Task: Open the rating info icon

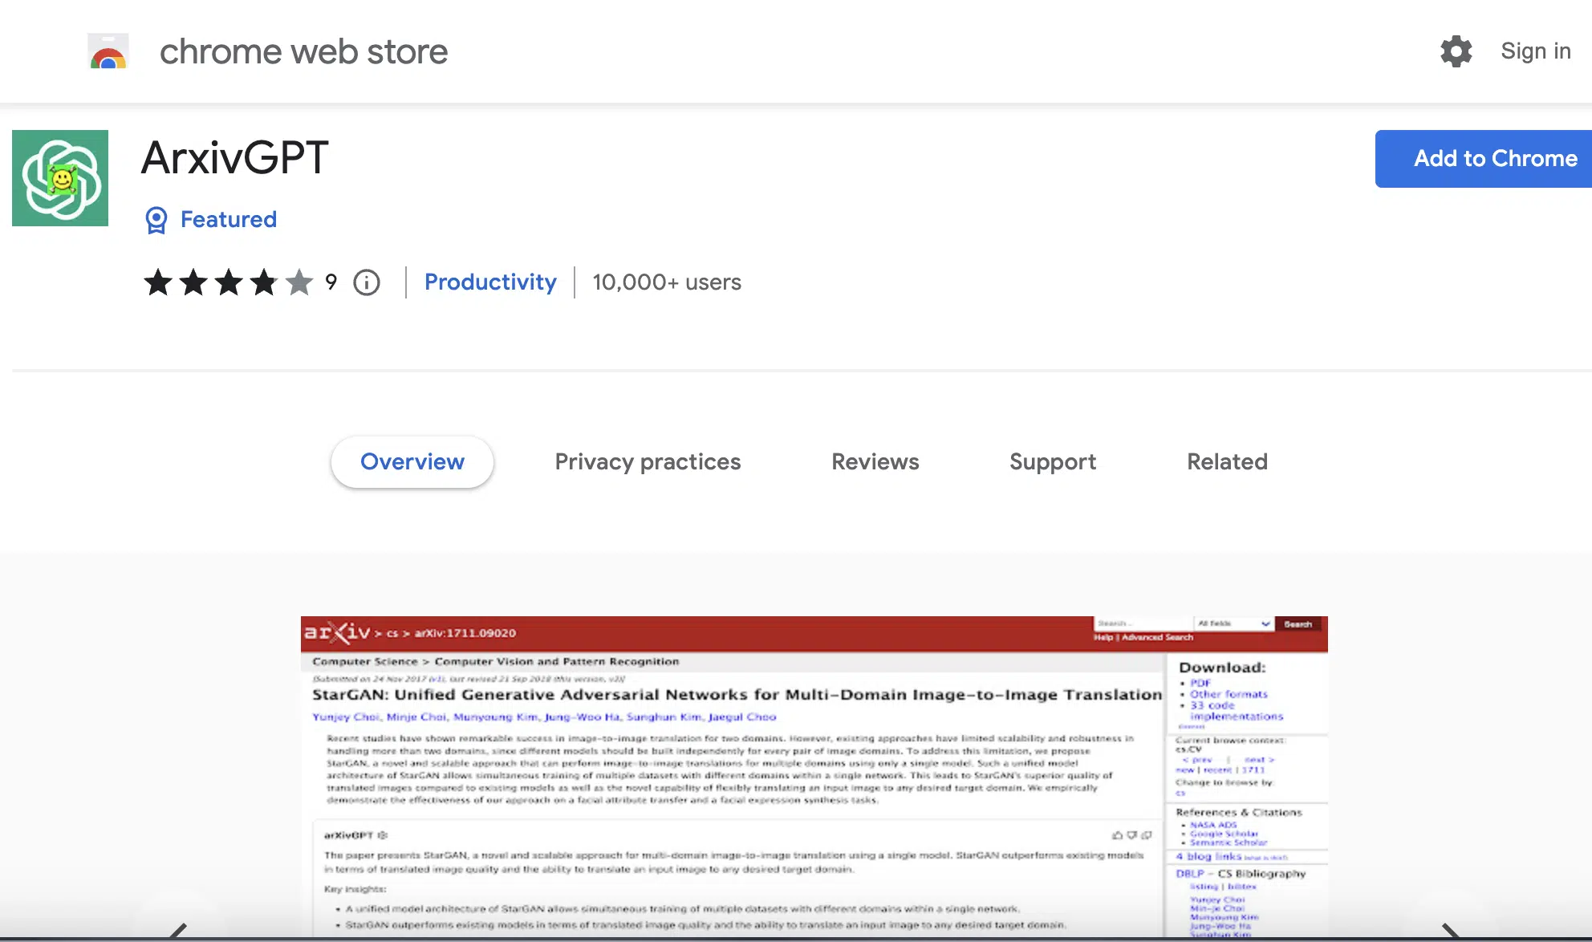Action: tap(367, 282)
